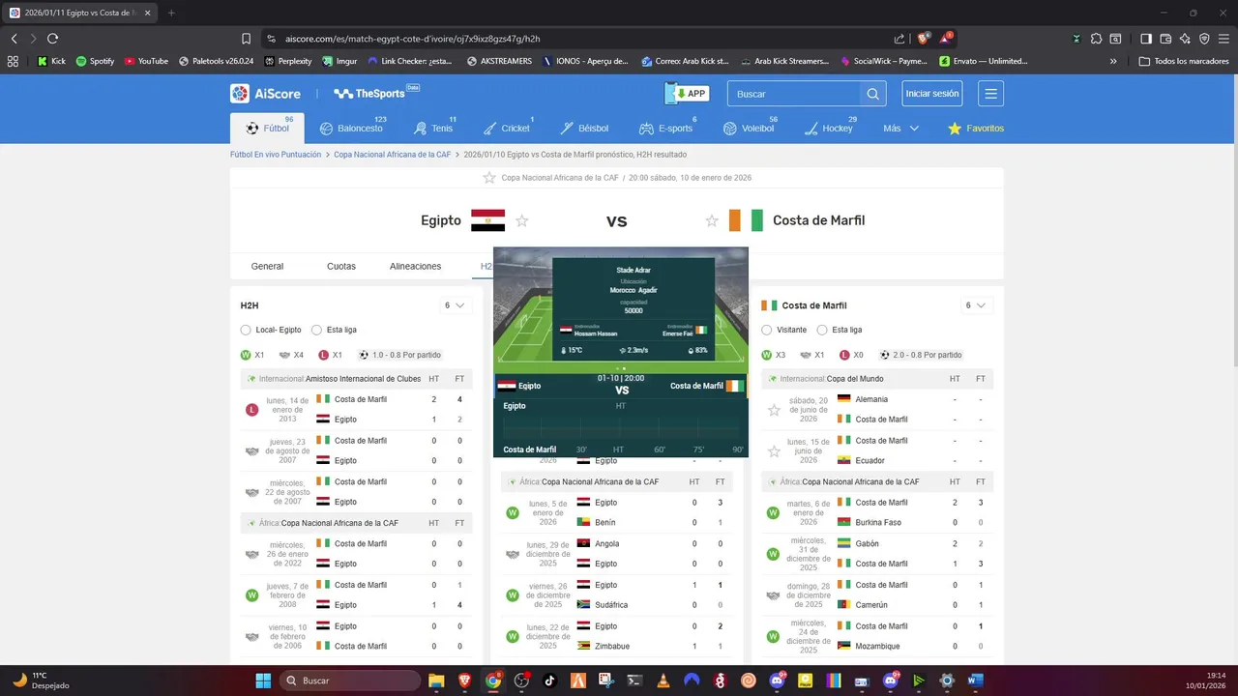Open Windows Start menu

click(263, 681)
